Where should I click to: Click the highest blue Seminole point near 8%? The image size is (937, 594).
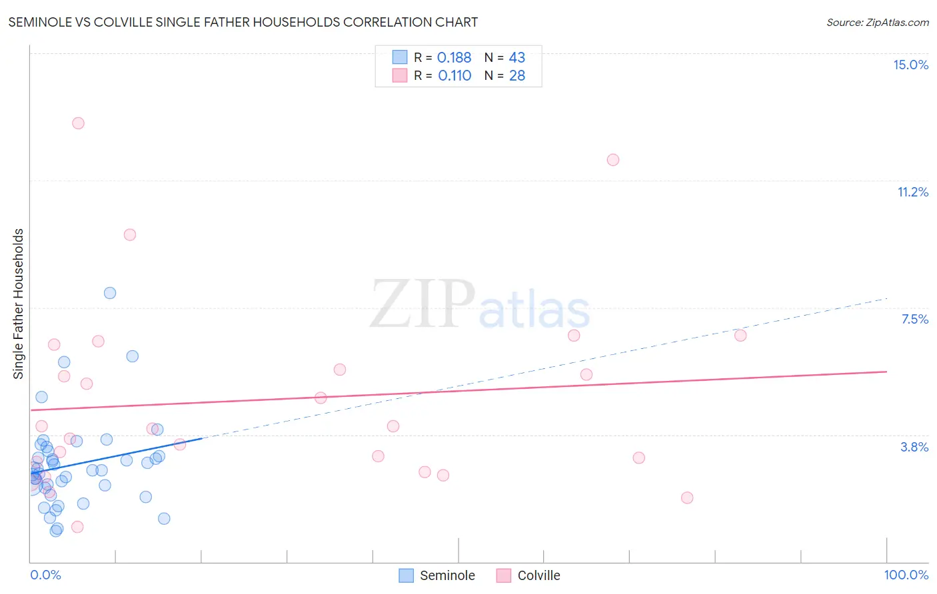110,293
